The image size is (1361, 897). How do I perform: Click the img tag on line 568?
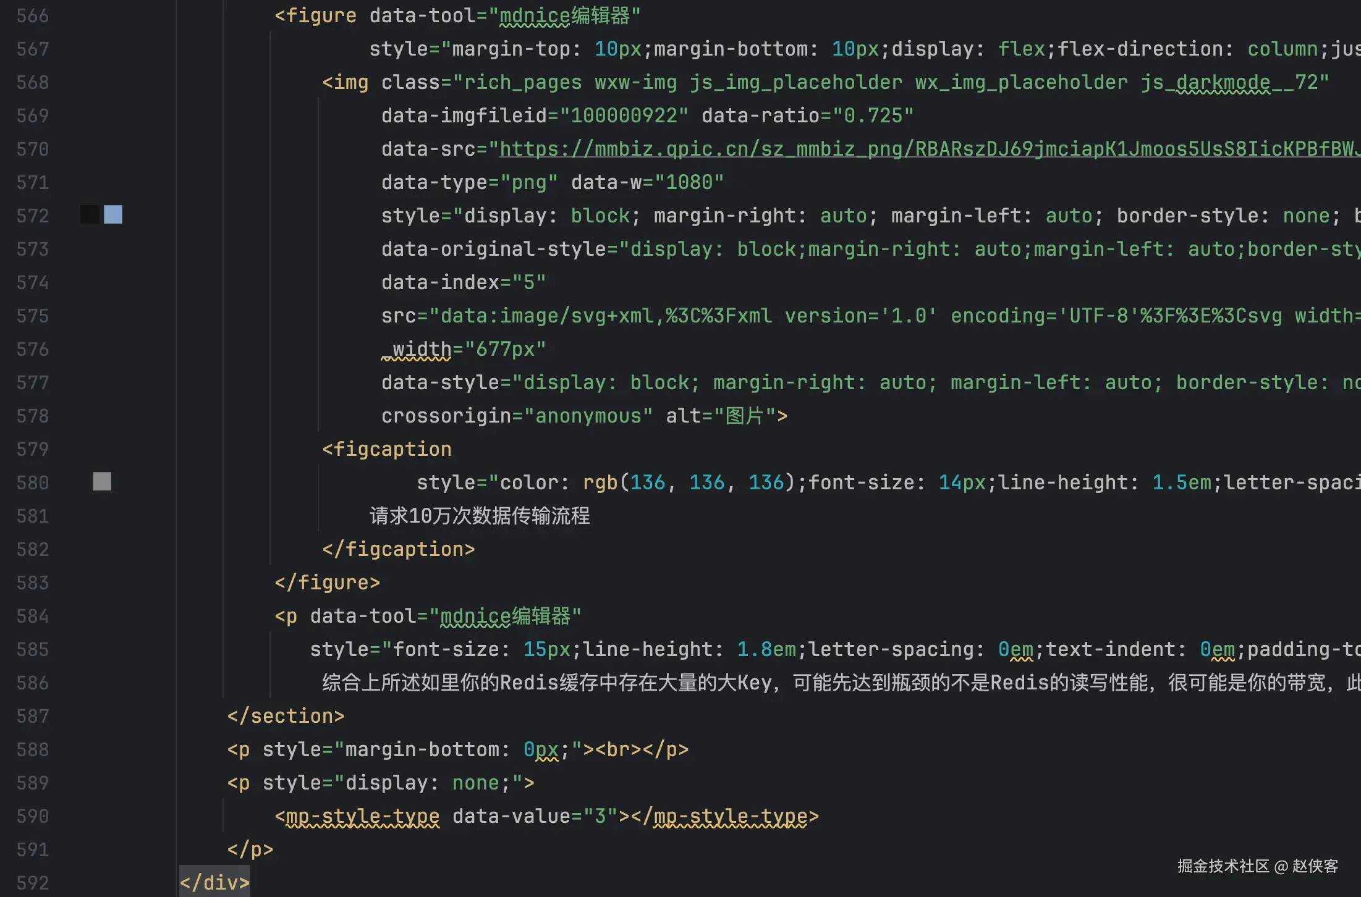tap(346, 82)
